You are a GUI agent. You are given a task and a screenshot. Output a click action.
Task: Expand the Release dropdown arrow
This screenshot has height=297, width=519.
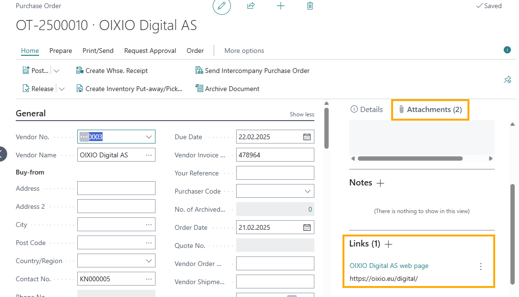pyautogui.click(x=62, y=89)
